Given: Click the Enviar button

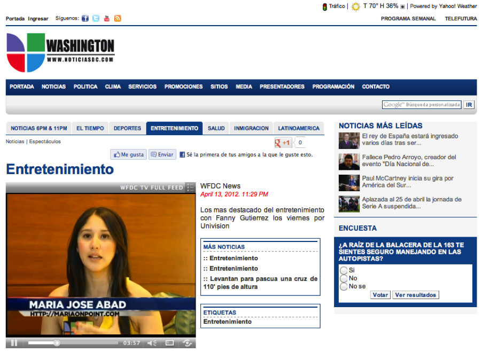Looking at the screenshot, I should coord(162,154).
